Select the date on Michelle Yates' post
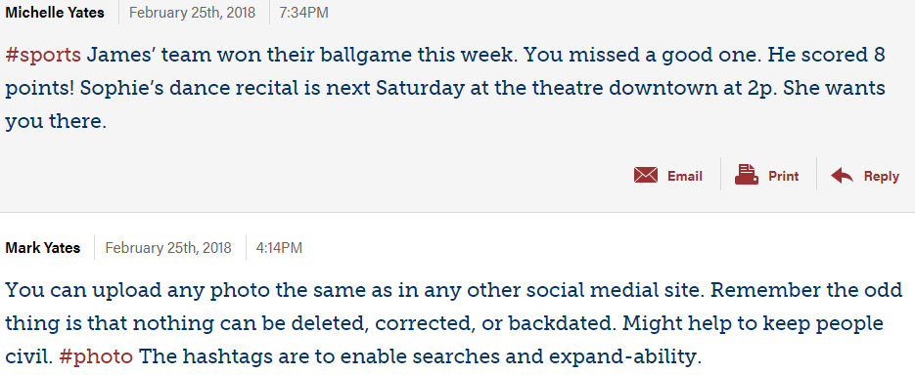Image resolution: width=915 pixels, height=375 pixels. click(x=192, y=13)
